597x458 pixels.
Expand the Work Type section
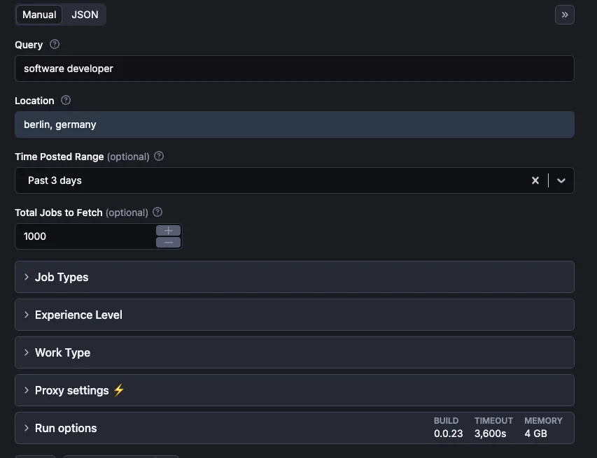pos(295,352)
